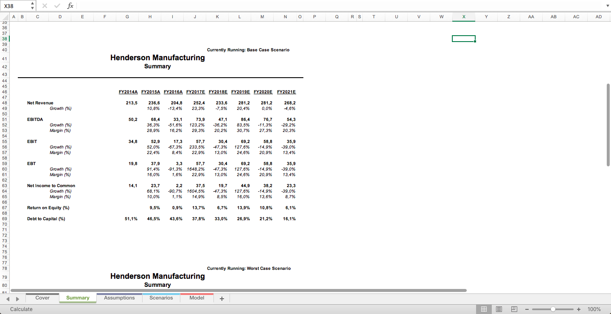Click the Return on Equity (%) label
This screenshot has width=611, height=314.
(x=48, y=208)
